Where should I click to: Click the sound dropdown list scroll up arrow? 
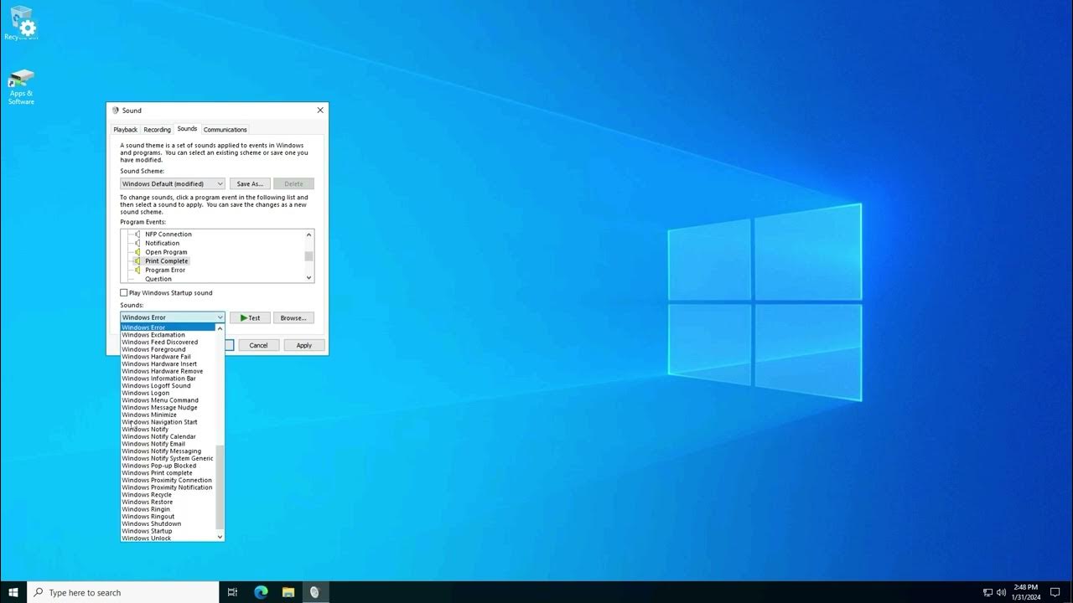pyautogui.click(x=220, y=328)
